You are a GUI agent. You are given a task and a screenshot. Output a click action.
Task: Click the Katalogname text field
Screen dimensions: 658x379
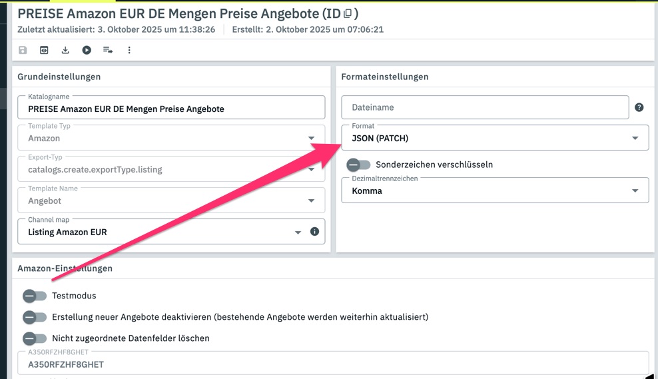click(x=170, y=109)
